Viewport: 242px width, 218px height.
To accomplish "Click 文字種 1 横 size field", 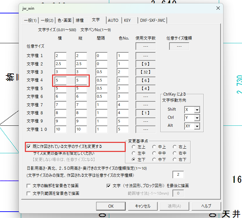I will tap(61, 56).
